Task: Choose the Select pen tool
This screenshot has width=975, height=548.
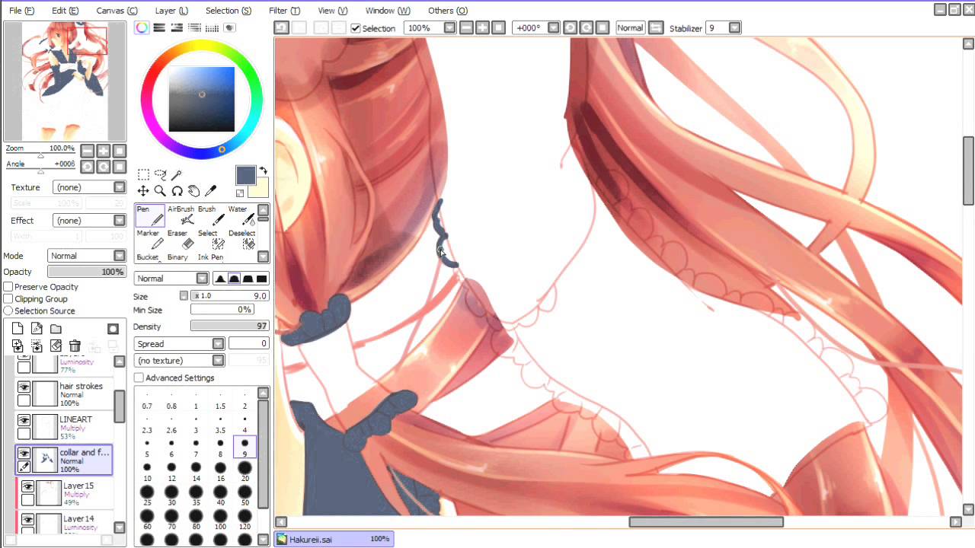Action: [x=211, y=241]
